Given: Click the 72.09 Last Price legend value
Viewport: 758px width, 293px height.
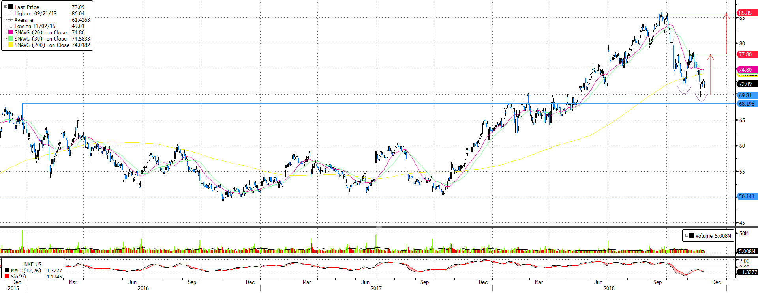Looking at the screenshot, I should (x=78, y=7).
